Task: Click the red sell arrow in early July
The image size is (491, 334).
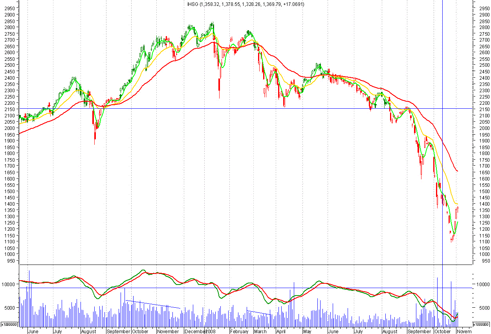Action: (49, 105)
